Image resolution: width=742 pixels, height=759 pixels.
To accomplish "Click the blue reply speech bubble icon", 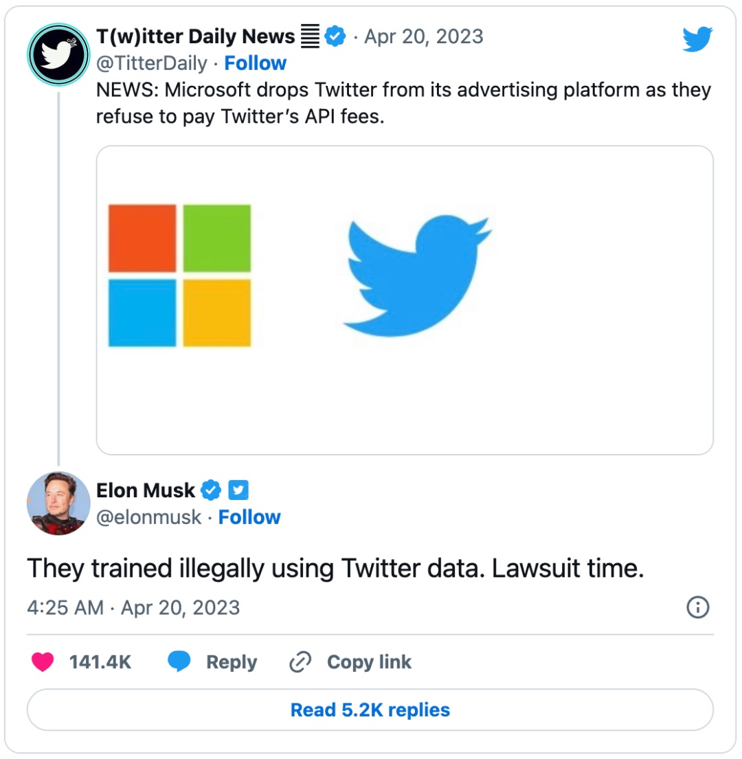I will coord(179,662).
